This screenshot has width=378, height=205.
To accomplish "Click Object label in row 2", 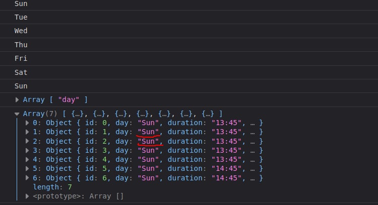I will pyautogui.click(x=59, y=141).
